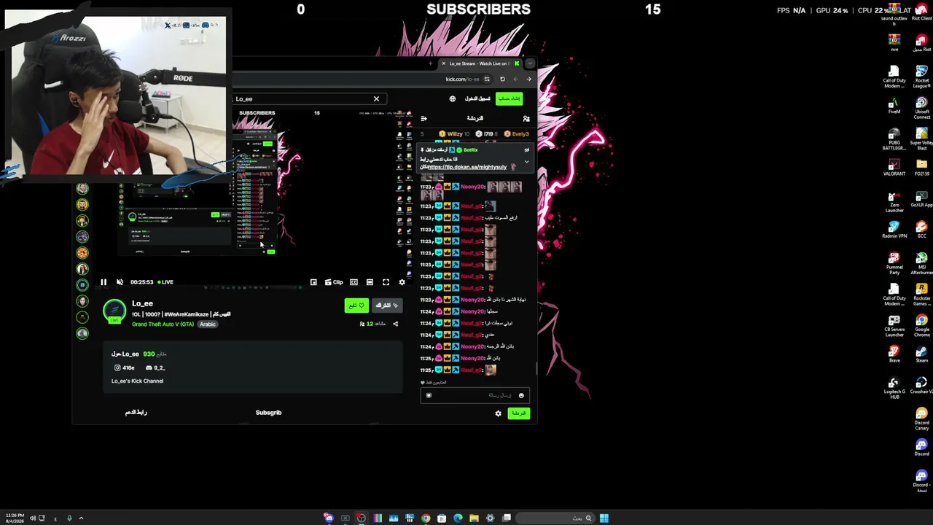933x525 pixels.
Task: Click the Lo_ee channel avatar
Action: (114, 311)
